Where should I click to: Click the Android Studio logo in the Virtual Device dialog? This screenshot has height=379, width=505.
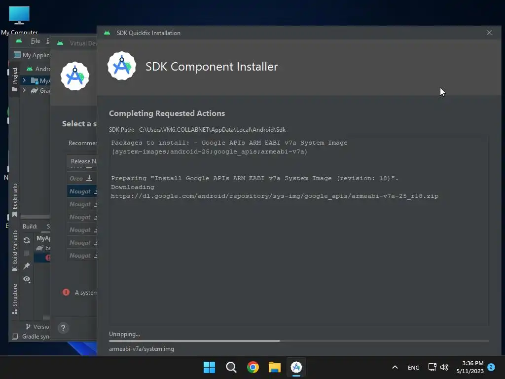75,76
